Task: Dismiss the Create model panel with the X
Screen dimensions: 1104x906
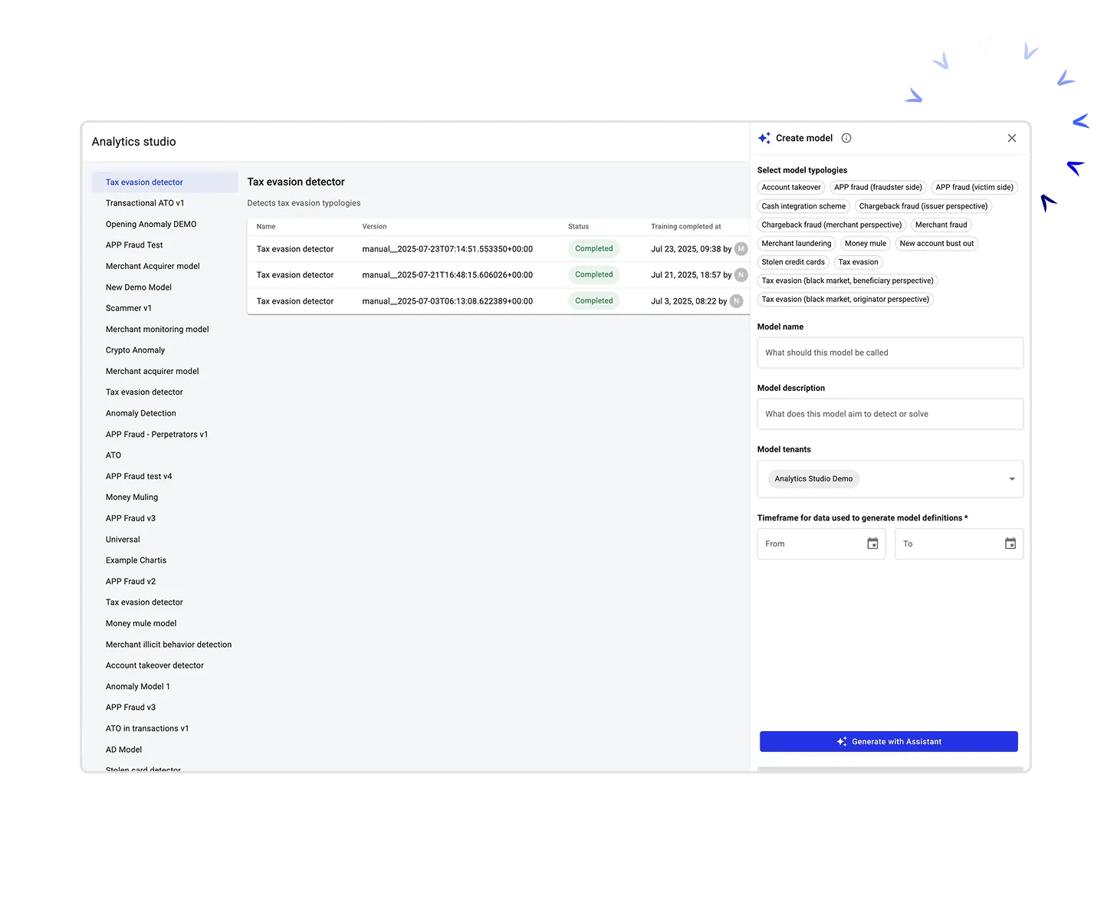Action: point(1011,138)
